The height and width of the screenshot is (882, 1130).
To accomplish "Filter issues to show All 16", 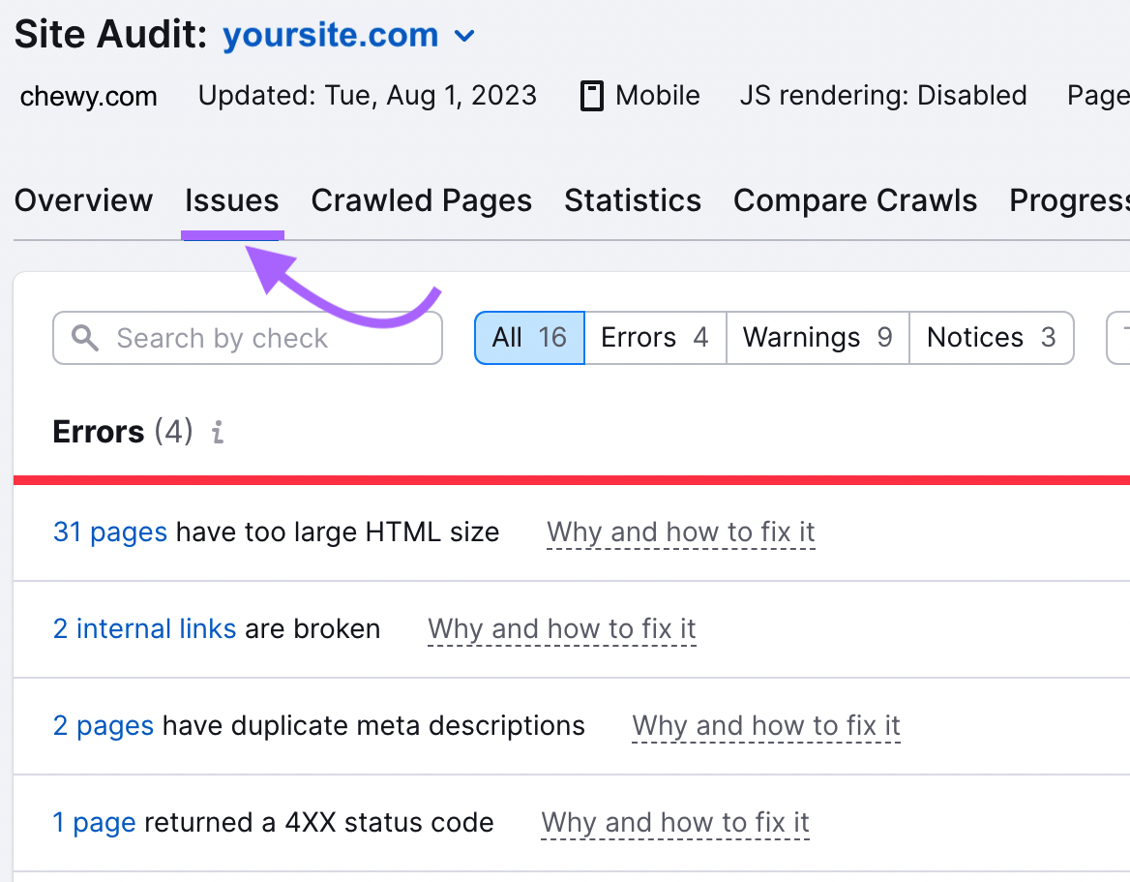I will [528, 338].
